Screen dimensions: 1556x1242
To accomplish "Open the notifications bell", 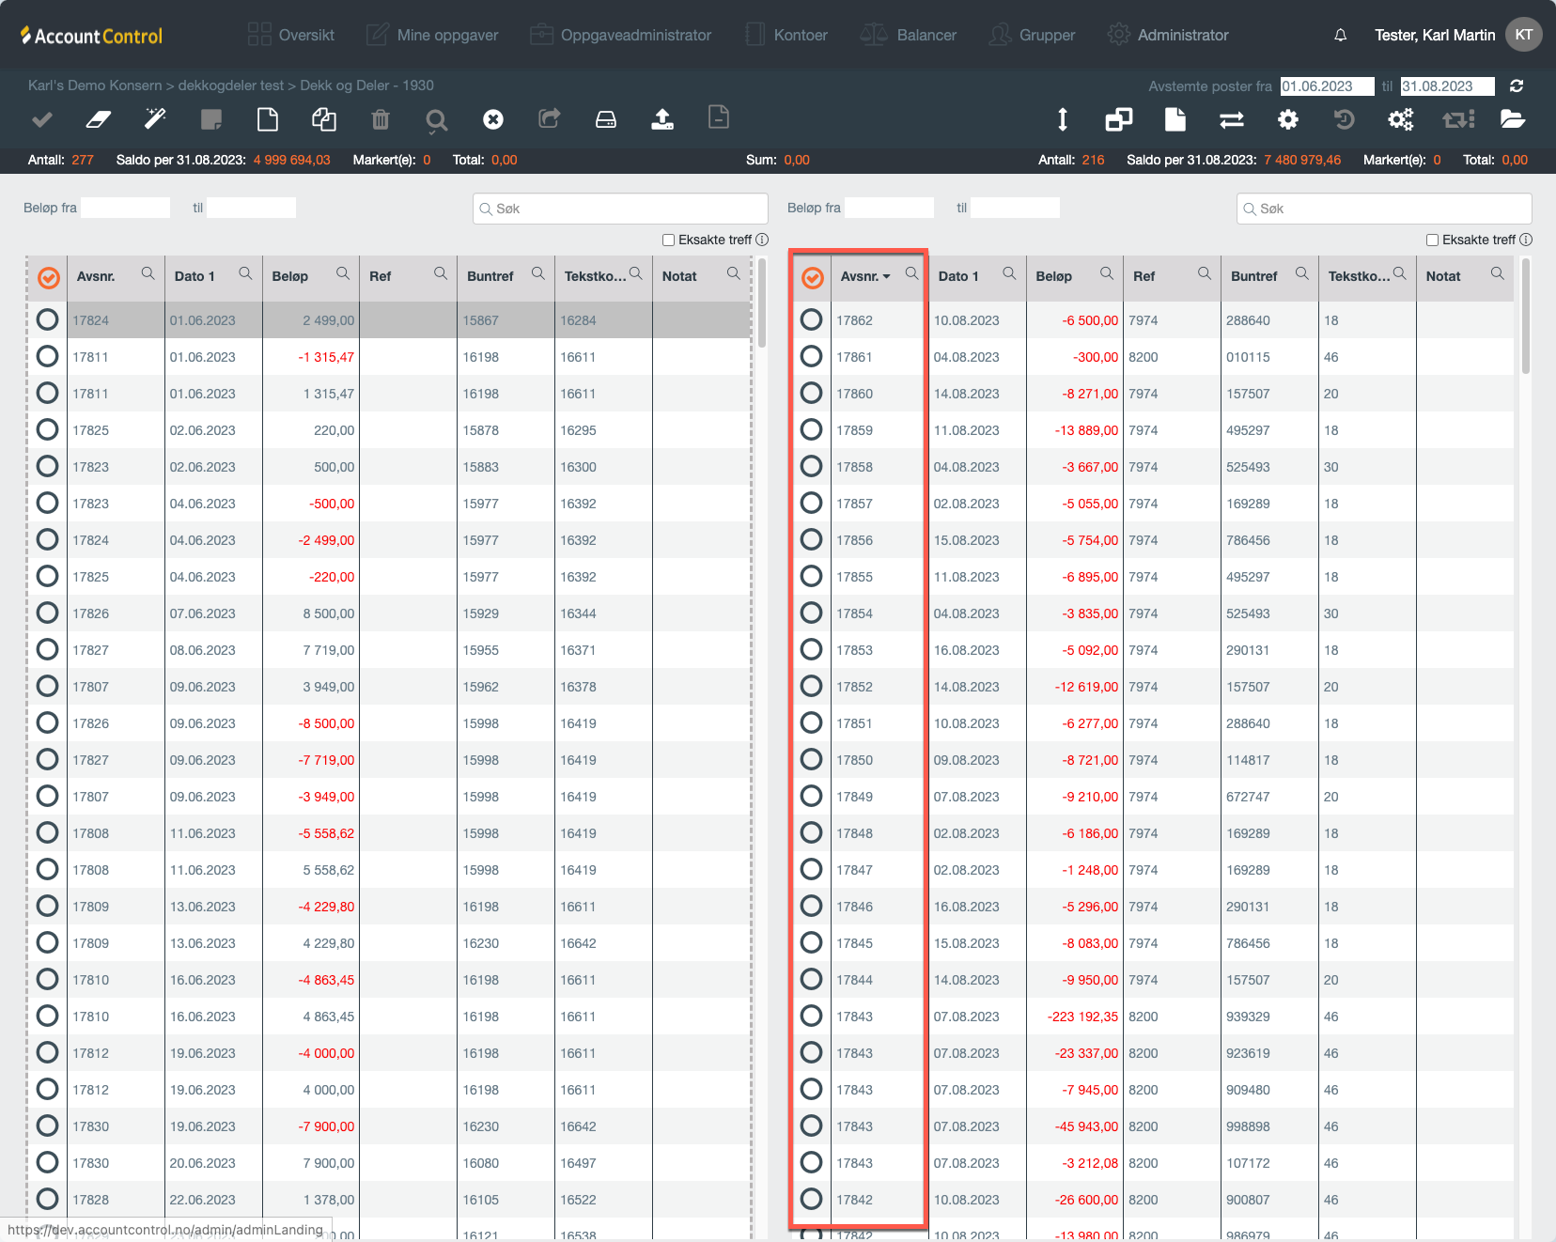I will click(1341, 35).
